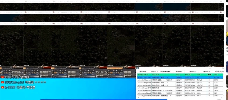Select the highlighted row with 2099175171
Viewport: 228px width, 100px height.
180,78
